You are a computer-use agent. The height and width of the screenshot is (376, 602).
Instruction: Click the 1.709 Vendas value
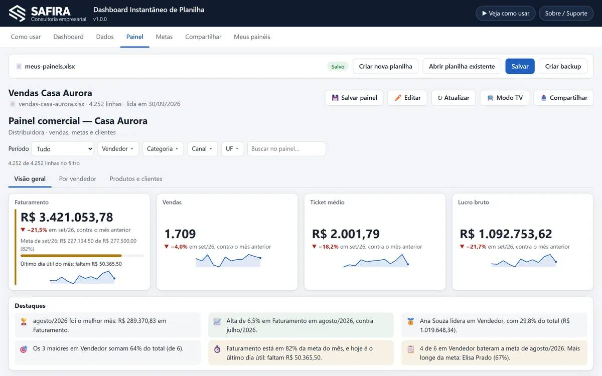pyautogui.click(x=180, y=234)
